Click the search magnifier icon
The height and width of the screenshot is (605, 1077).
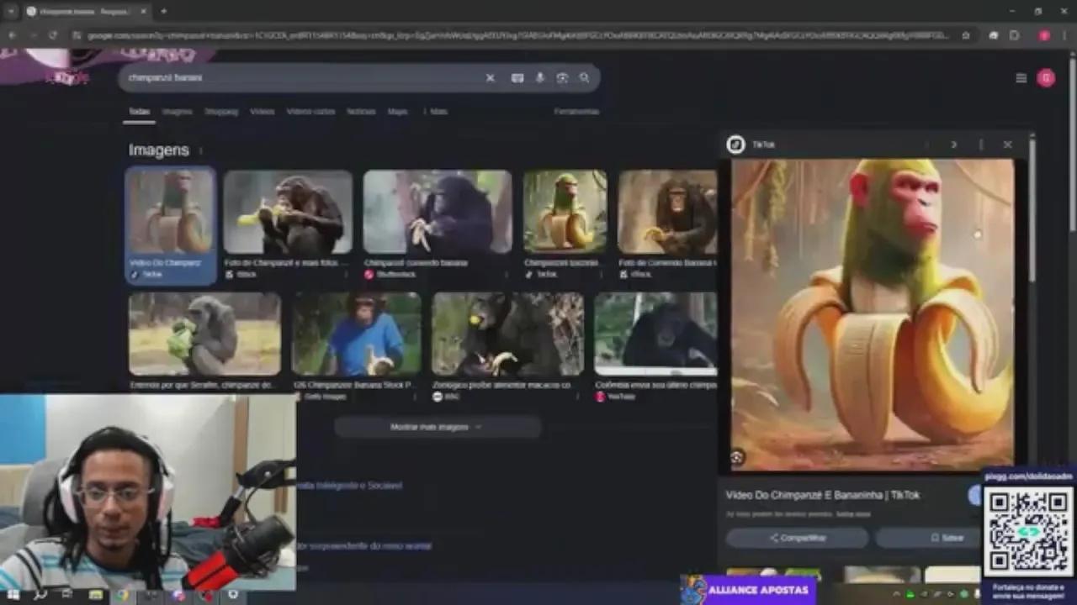tap(585, 77)
